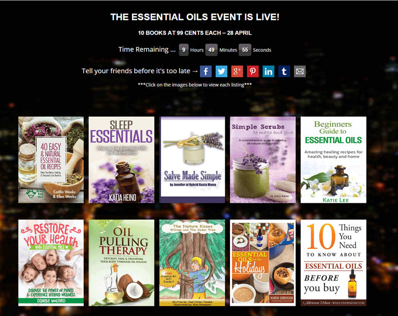Email the event with the envelope icon

click(300, 71)
